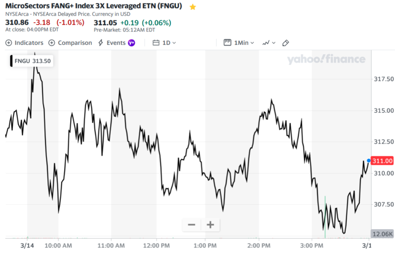
Task: Open the Indicators menu
Action: tap(25, 43)
